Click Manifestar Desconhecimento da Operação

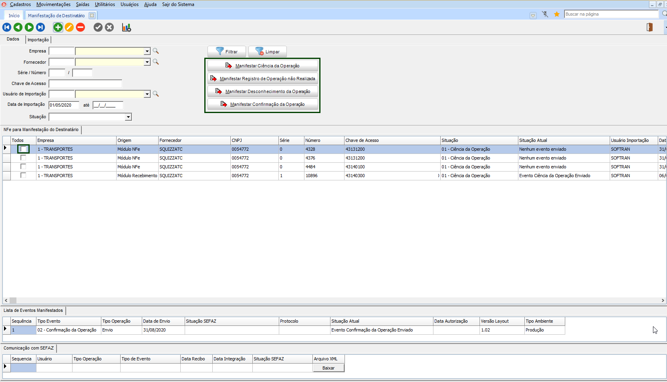click(x=263, y=91)
